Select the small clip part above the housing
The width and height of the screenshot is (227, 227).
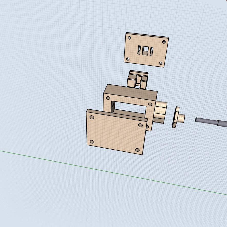pyautogui.click(x=138, y=79)
